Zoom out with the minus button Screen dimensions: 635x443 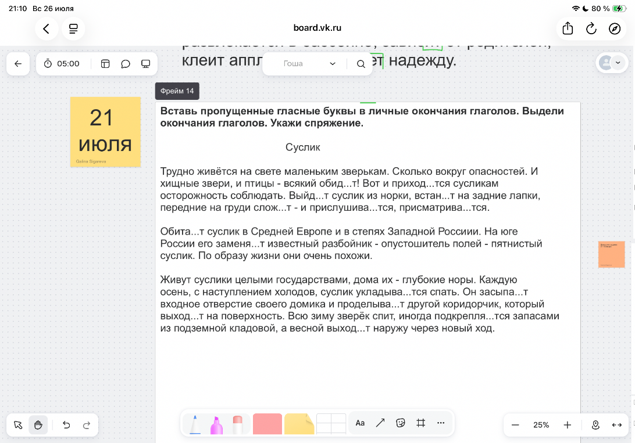[515, 425]
